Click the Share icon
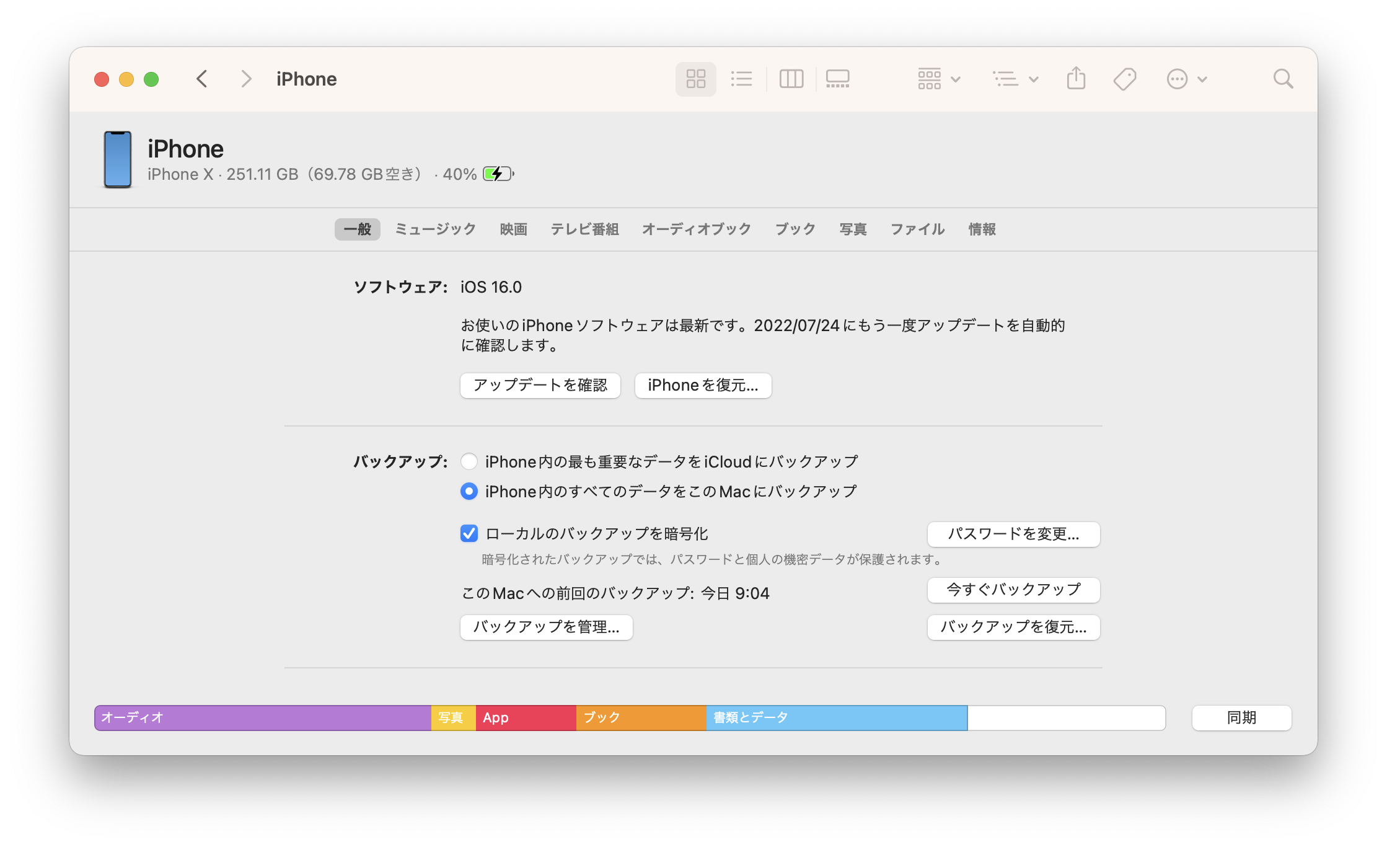1387x847 pixels. click(1077, 78)
